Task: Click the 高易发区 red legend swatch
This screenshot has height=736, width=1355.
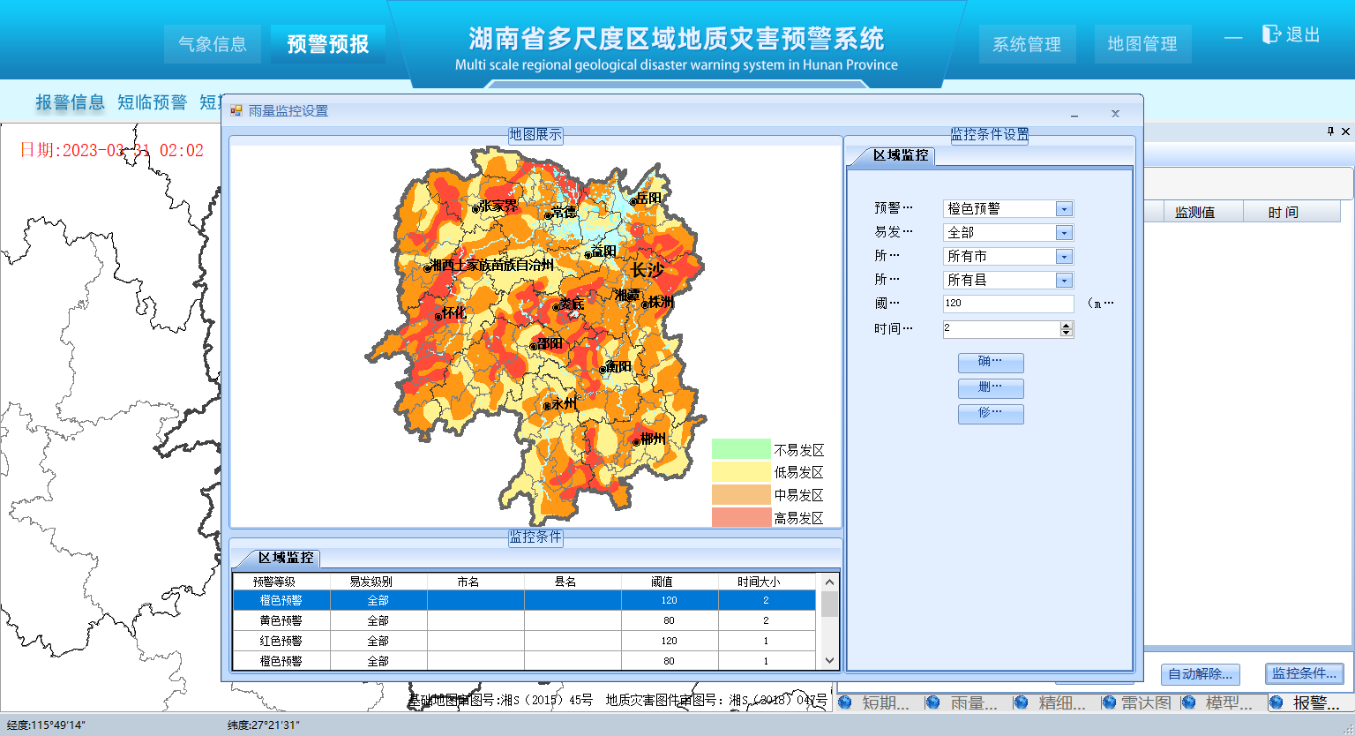Action: click(741, 518)
